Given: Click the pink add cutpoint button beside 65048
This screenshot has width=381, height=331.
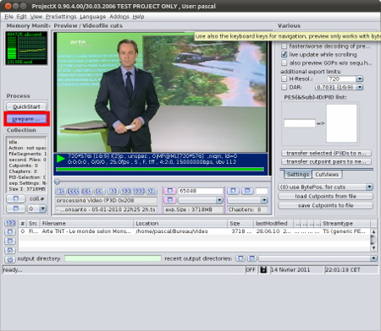Looking at the screenshot, I should [x=170, y=191].
